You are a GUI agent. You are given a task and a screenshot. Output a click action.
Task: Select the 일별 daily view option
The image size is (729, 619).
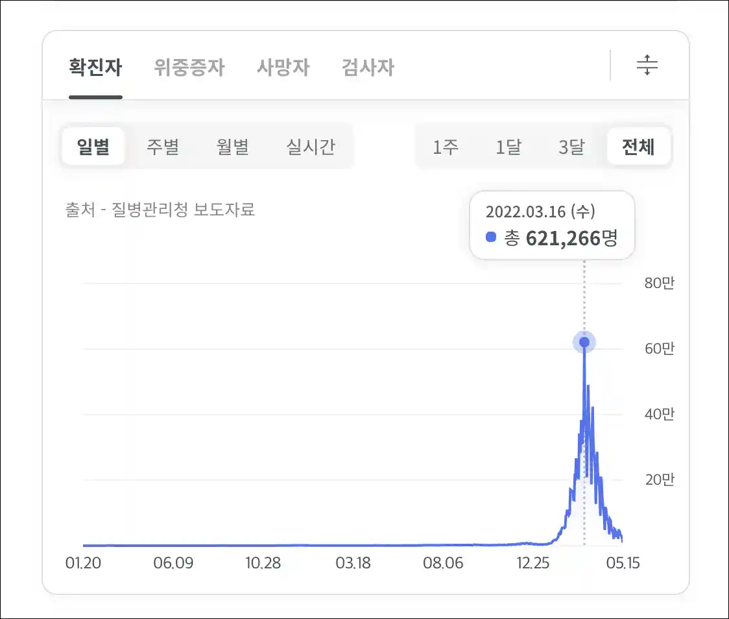pos(93,147)
